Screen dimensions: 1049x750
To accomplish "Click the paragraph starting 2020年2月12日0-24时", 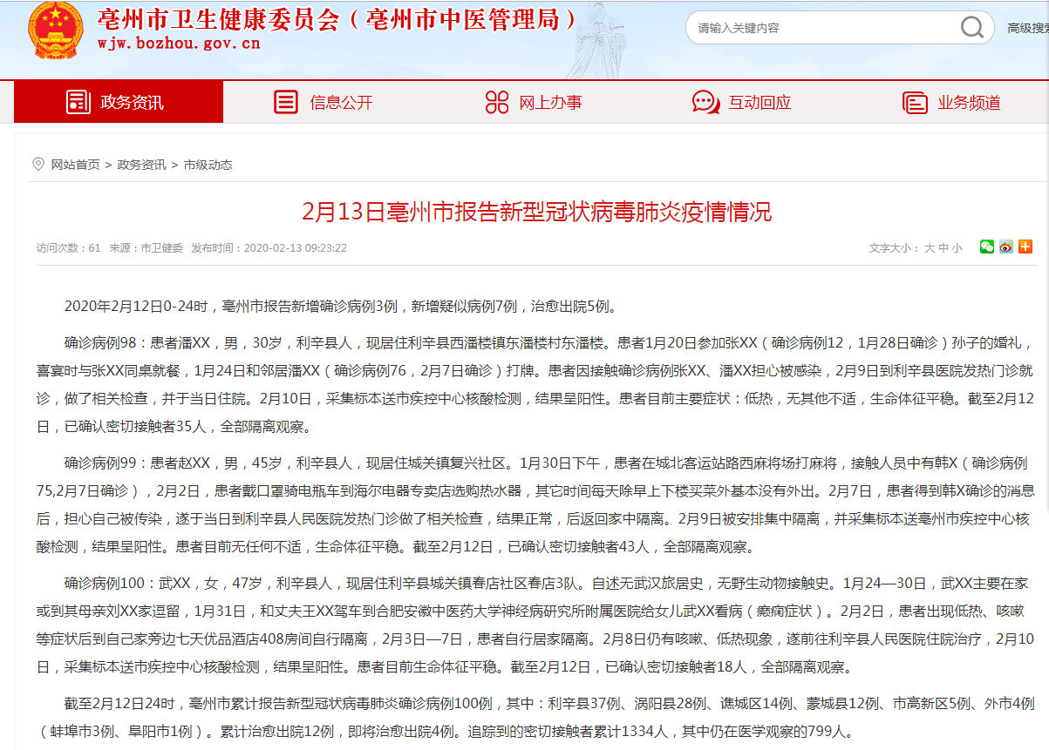I will point(342,307).
